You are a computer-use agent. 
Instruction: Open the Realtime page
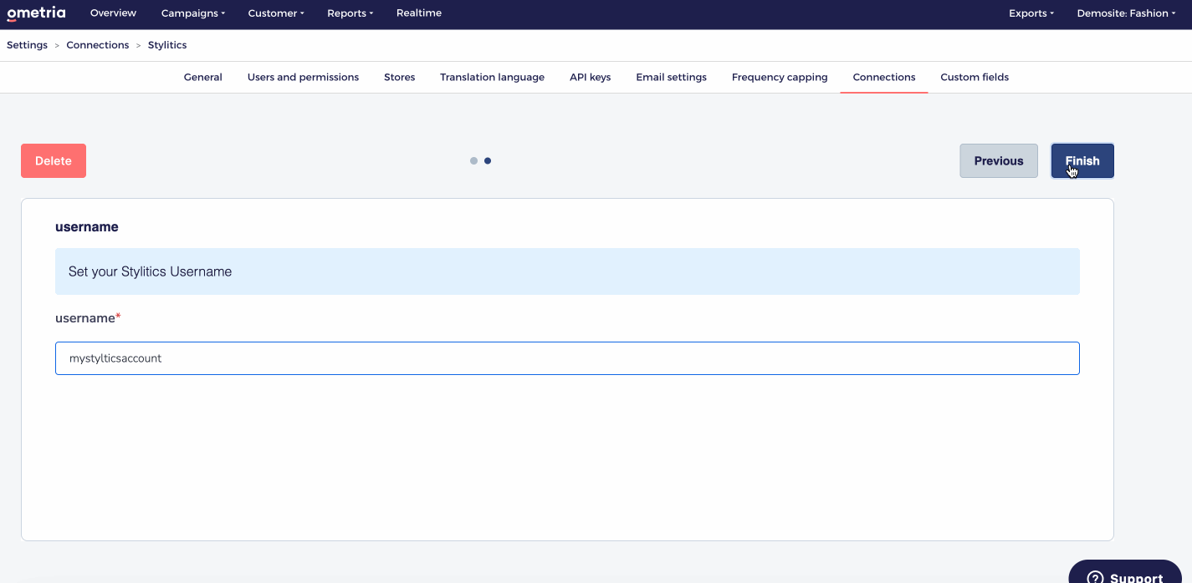419,13
